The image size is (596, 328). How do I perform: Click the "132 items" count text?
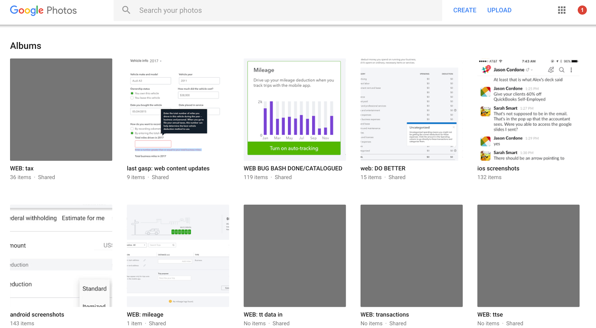coord(489,177)
